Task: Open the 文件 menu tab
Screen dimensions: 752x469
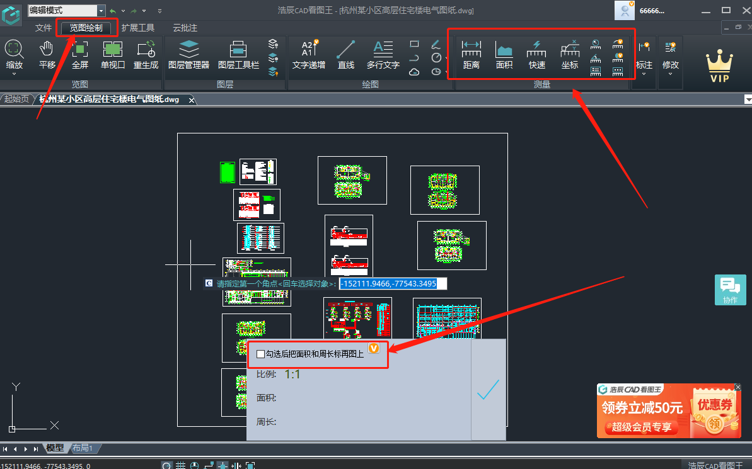Action: 43,28
